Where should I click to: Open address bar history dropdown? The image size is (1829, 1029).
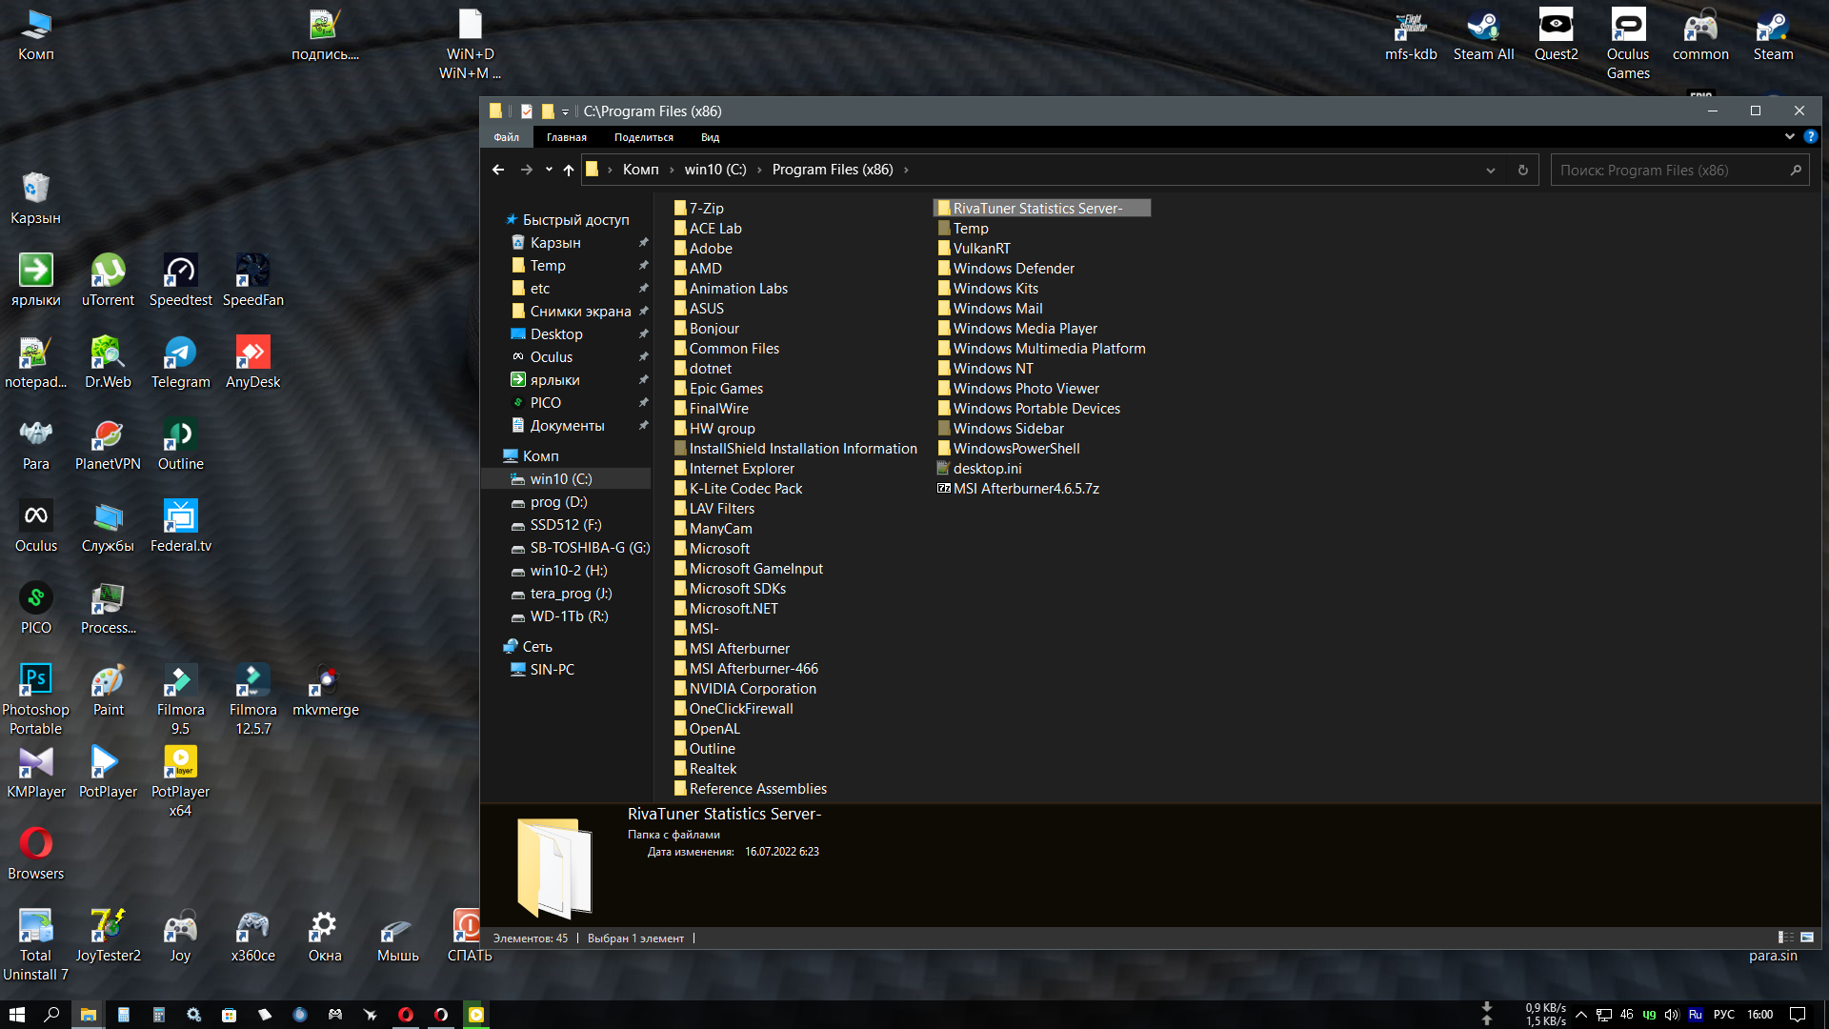(x=1490, y=171)
